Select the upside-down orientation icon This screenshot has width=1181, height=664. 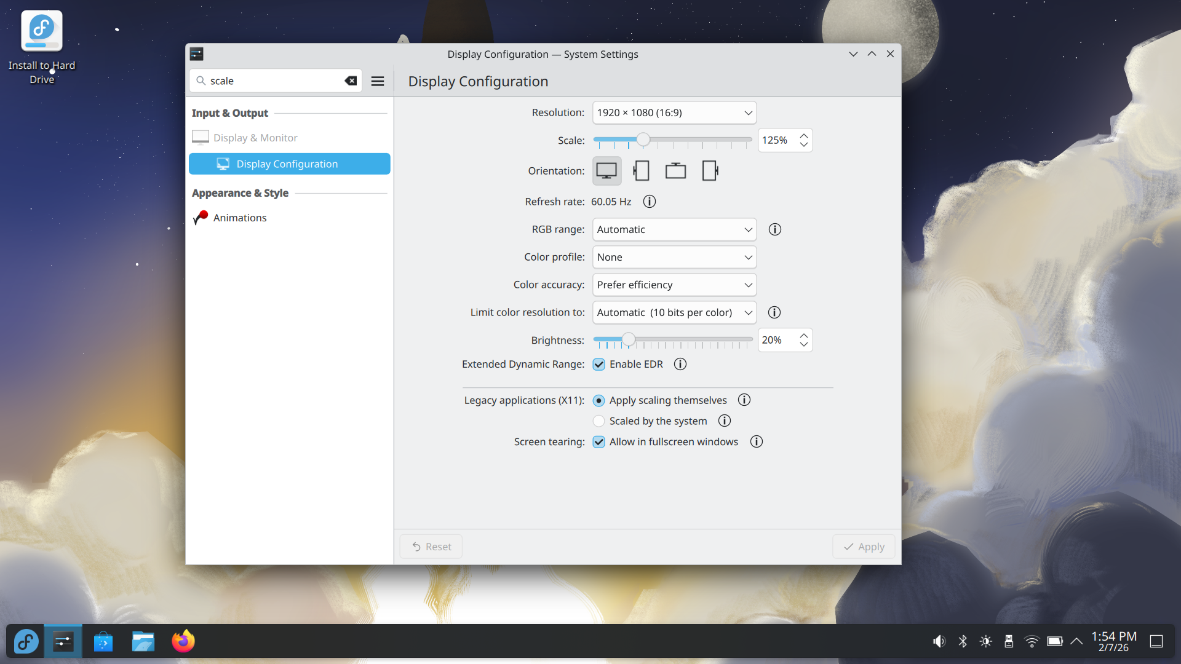tap(675, 171)
